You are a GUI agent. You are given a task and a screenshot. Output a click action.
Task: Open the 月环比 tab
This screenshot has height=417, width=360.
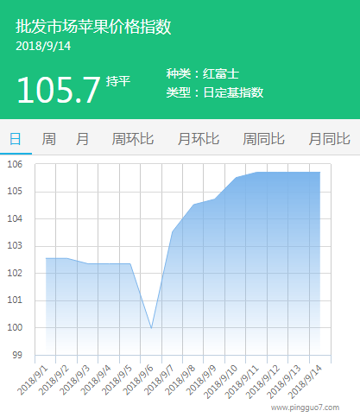coord(199,139)
